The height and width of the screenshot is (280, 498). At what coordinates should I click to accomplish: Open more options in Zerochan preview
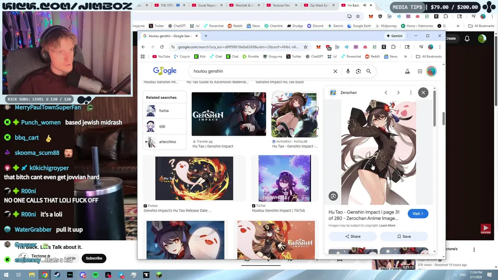(410, 93)
